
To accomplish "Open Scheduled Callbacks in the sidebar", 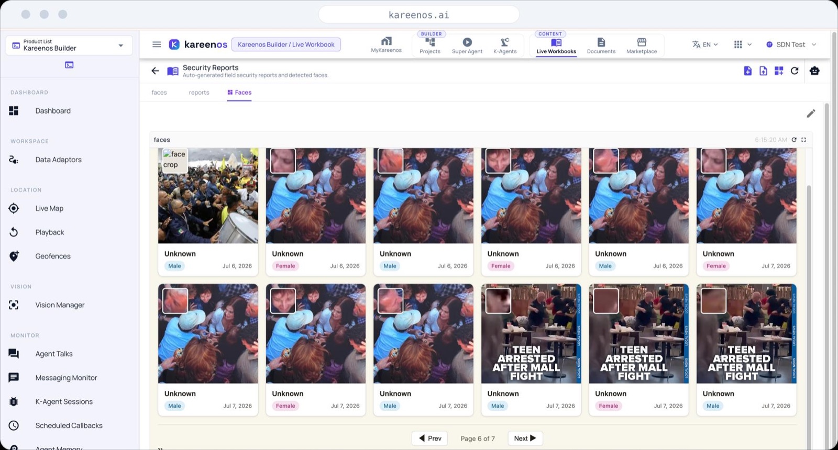I will point(69,425).
